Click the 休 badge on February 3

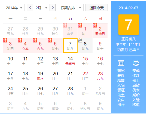tap(5, 40)
